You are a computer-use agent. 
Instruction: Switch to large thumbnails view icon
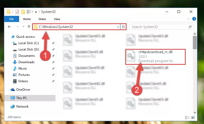tap(193, 117)
